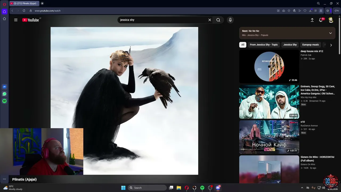Open Sisters On Wire HORIZONTAI thumbnail
Screen dimensions: 341x192
(269, 169)
